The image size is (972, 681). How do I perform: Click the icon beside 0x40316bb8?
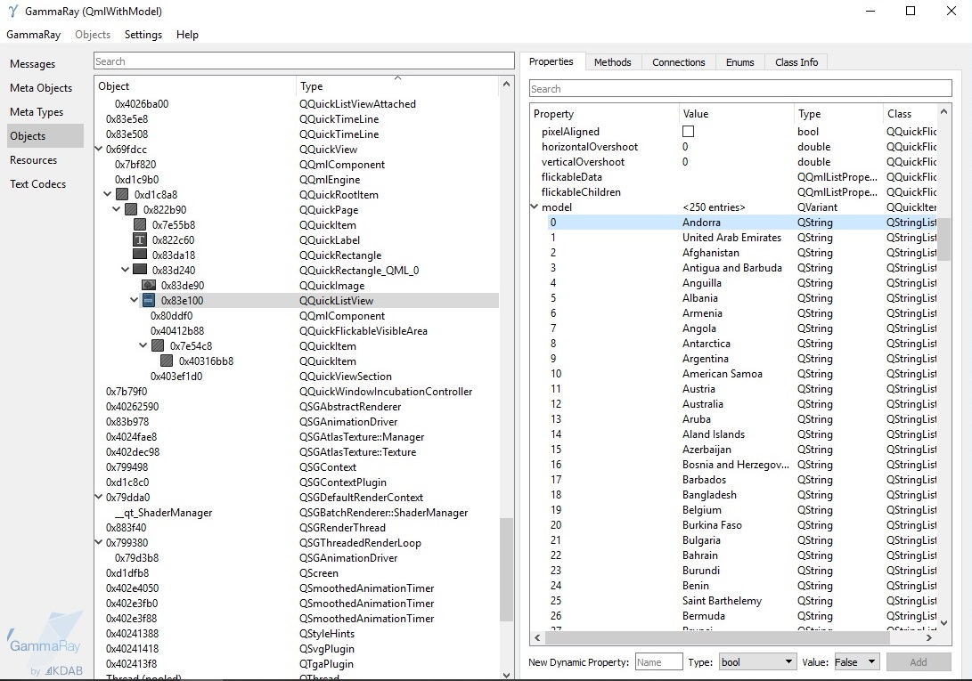tap(167, 361)
